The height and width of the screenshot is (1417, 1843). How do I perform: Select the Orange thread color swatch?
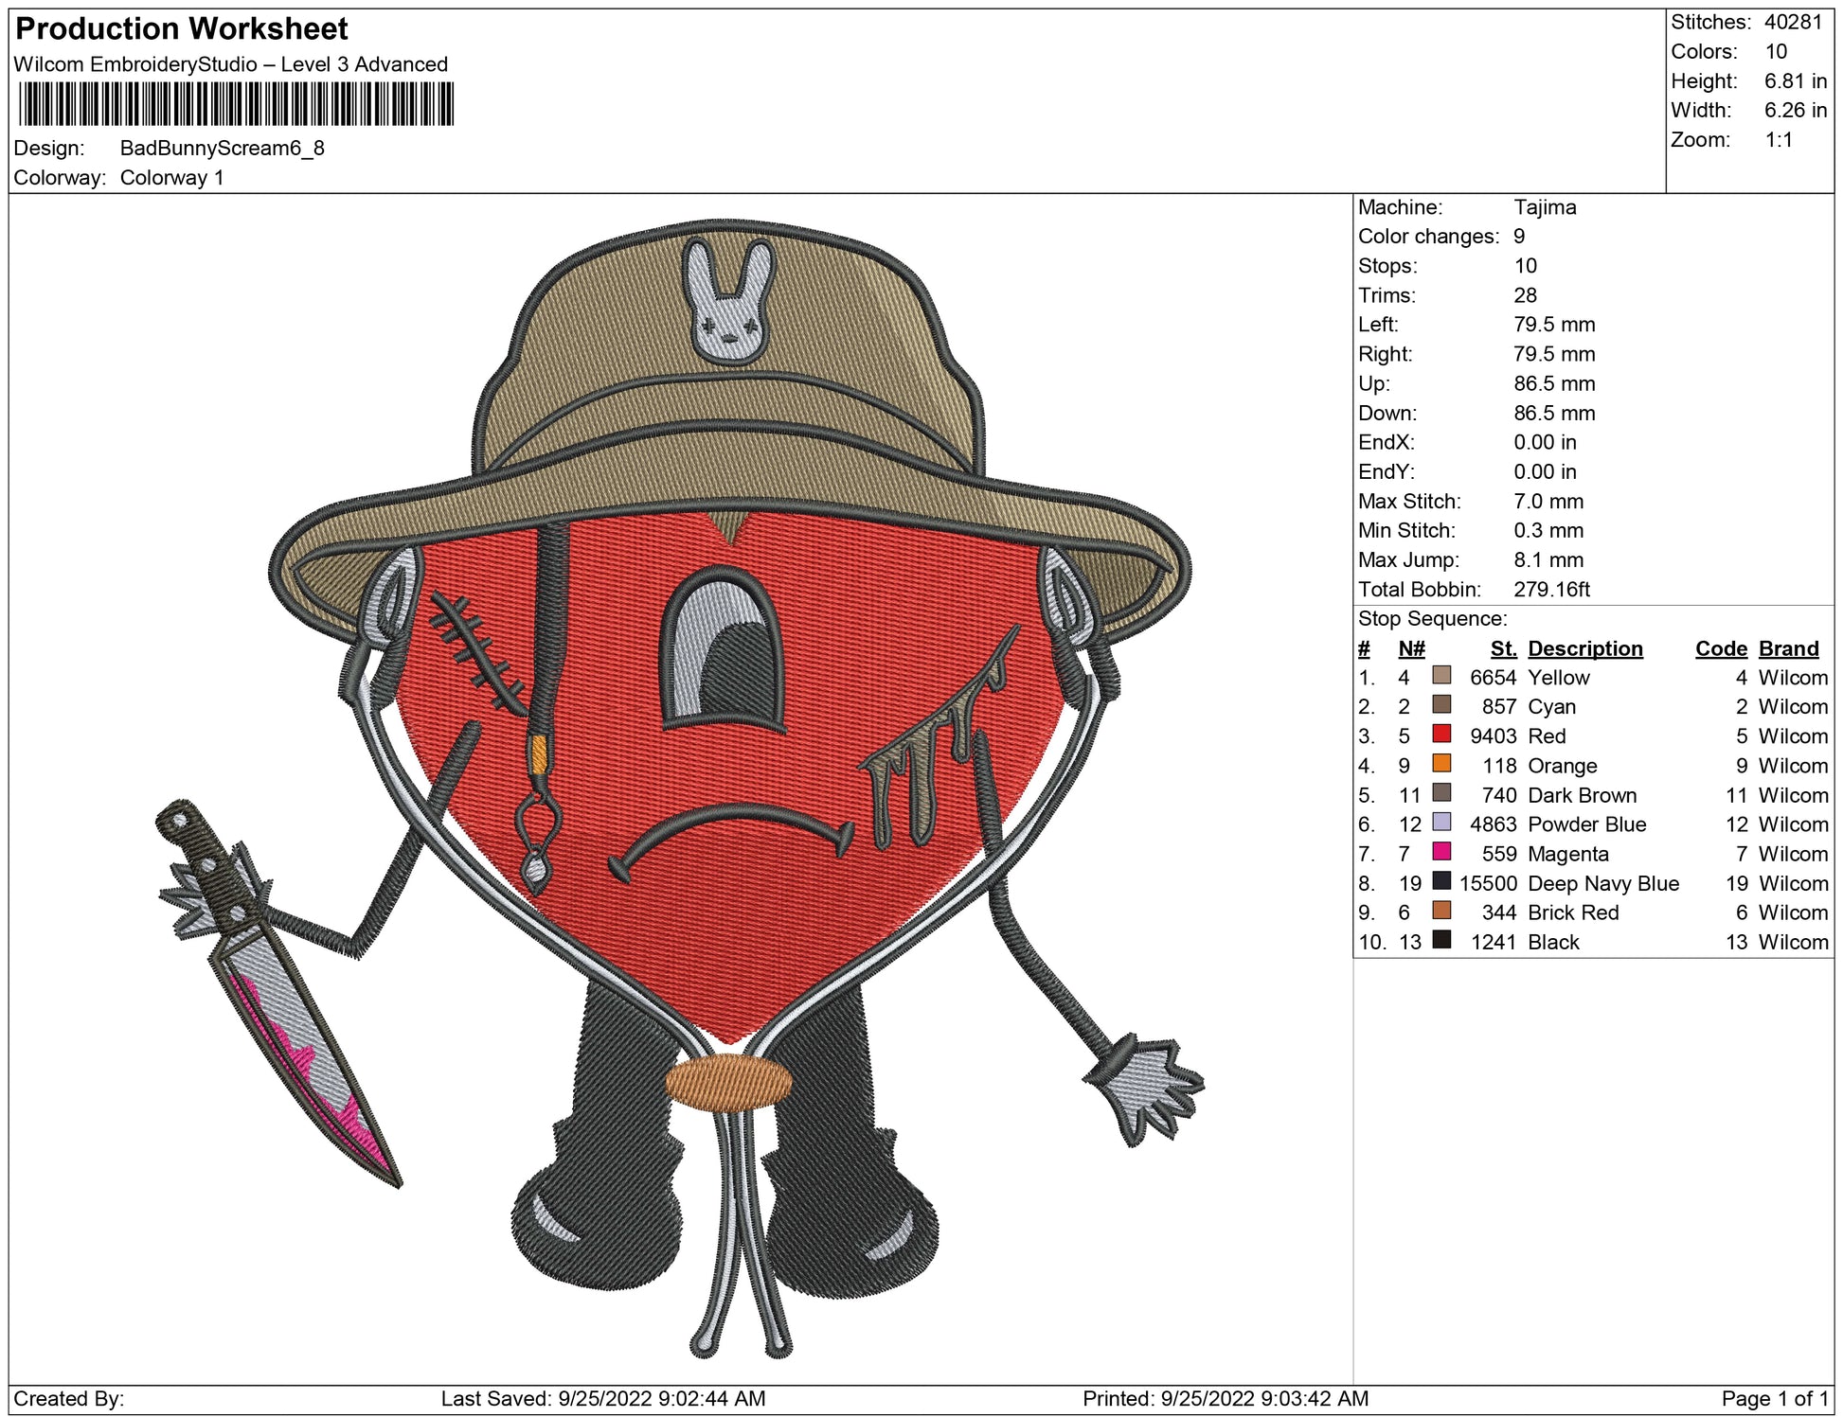[x=1441, y=763]
